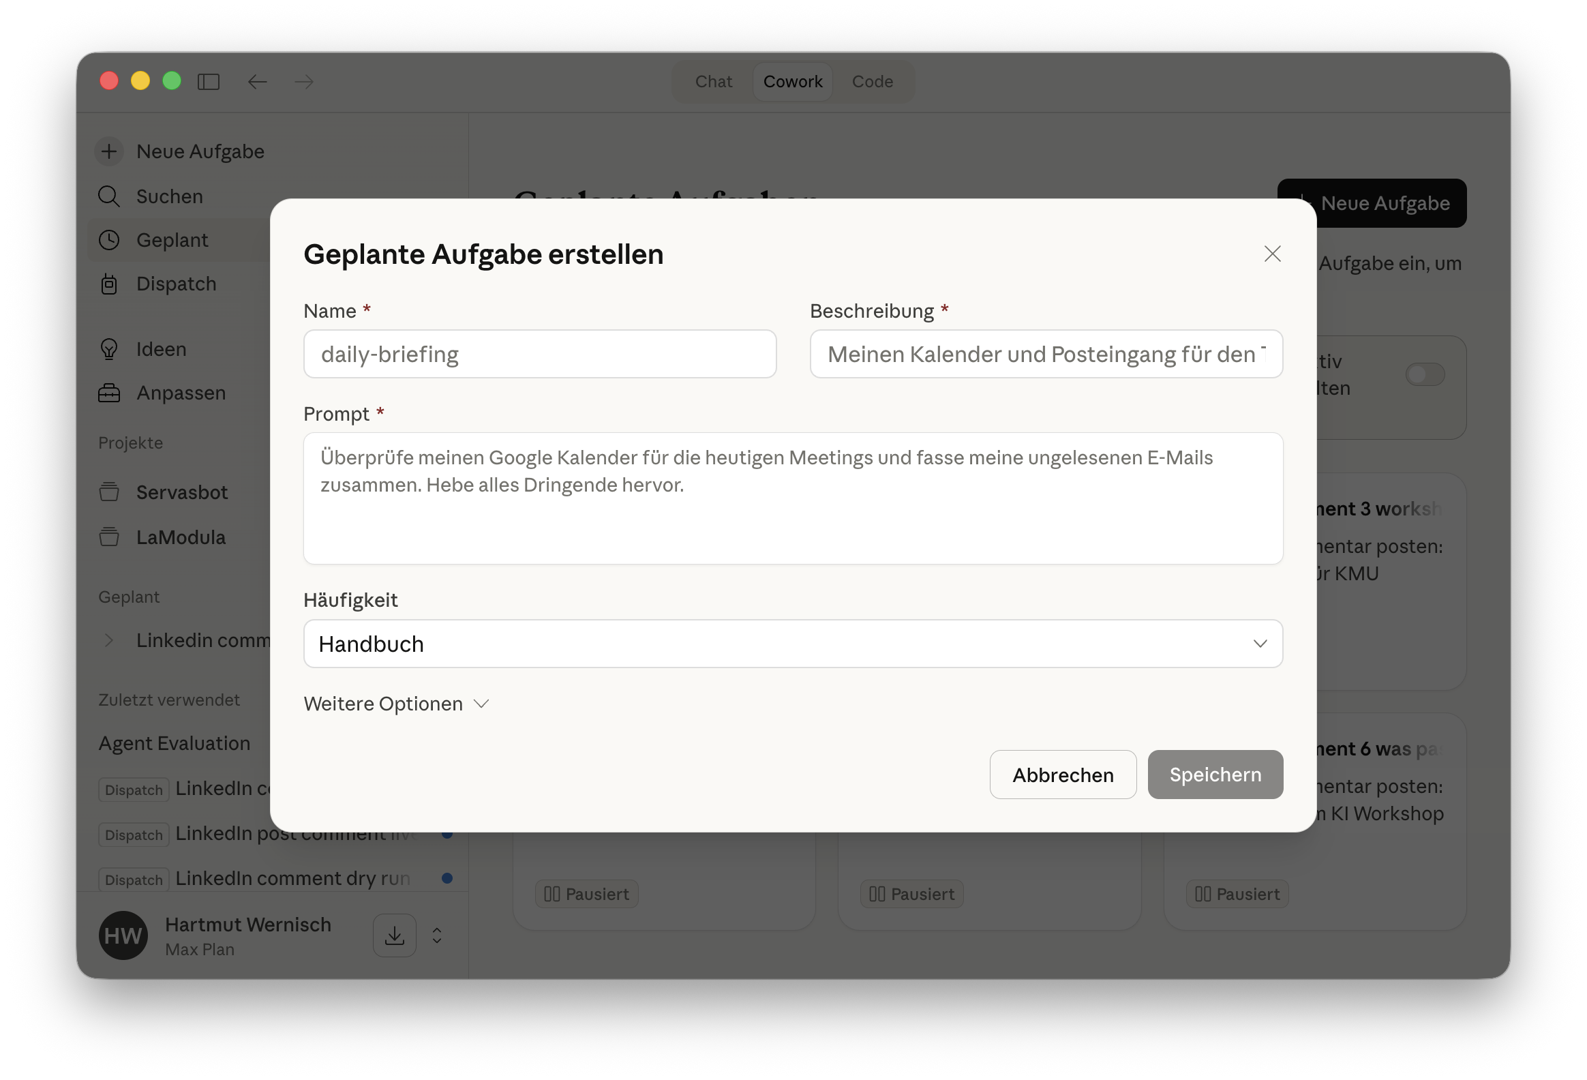Image resolution: width=1587 pixels, height=1080 pixels.
Task: Click the forward arrow icon
Action: (x=304, y=82)
